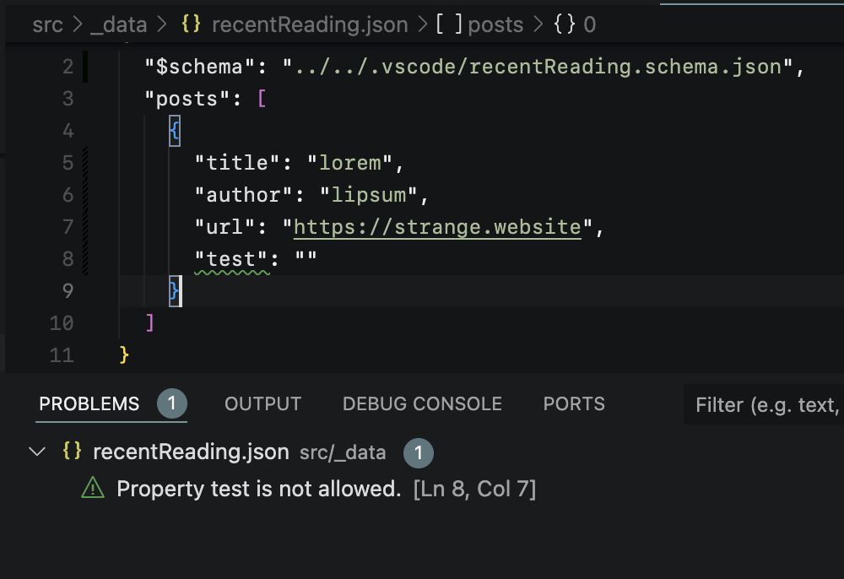Click the JSON file icon beside recentReading.json in Problems
Image resolution: width=844 pixels, height=579 pixels.
74,452
